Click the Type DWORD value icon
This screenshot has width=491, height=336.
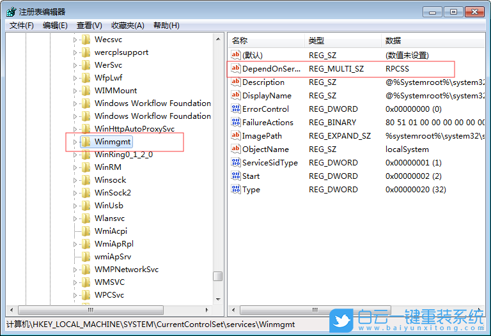235,189
